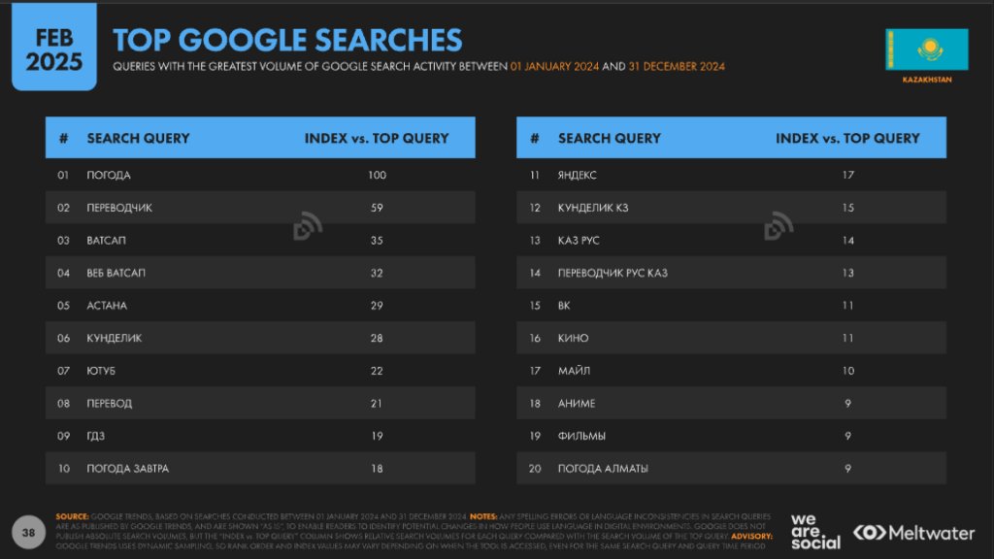Click the Meltwater logo
Viewport: 994px width, 559px height.
tap(913, 533)
